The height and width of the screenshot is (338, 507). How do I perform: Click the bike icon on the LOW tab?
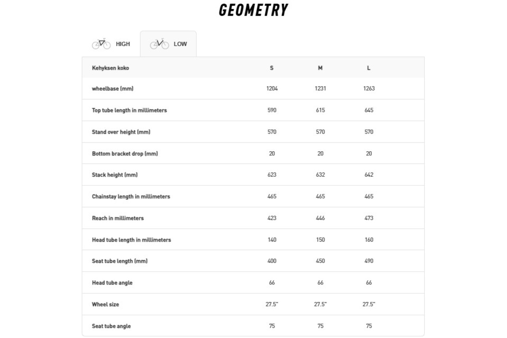159,44
